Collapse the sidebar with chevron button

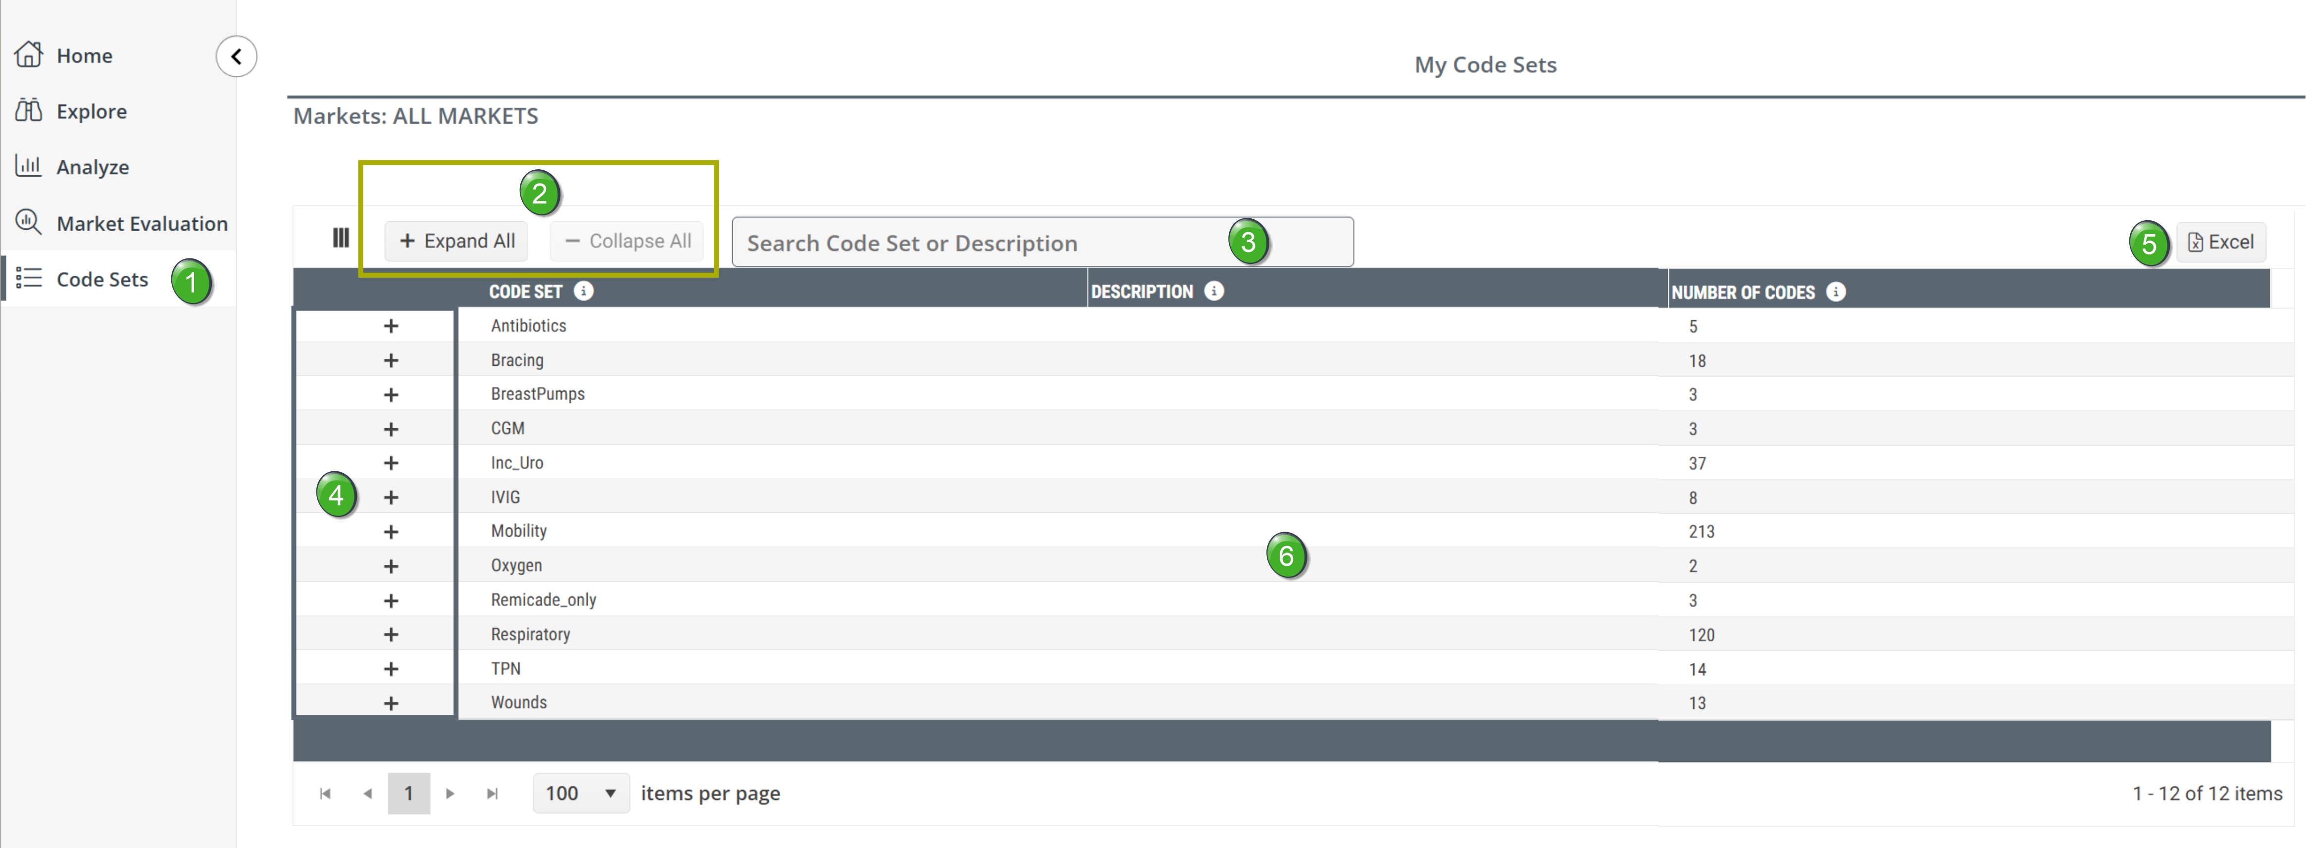click(x=236, y=56)
